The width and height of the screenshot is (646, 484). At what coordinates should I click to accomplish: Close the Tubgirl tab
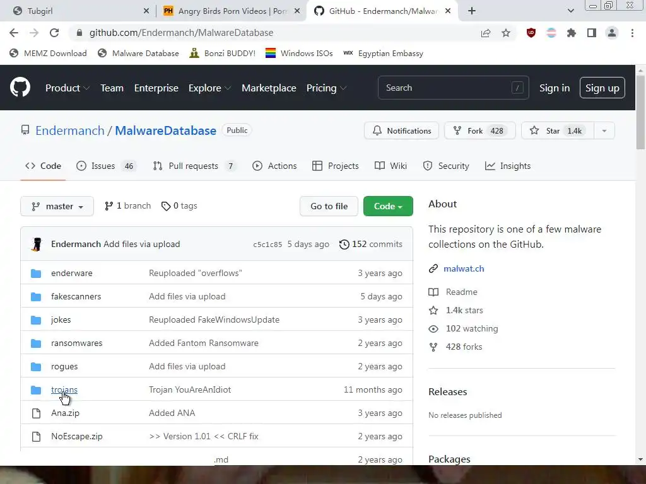(x=146, y=11)
